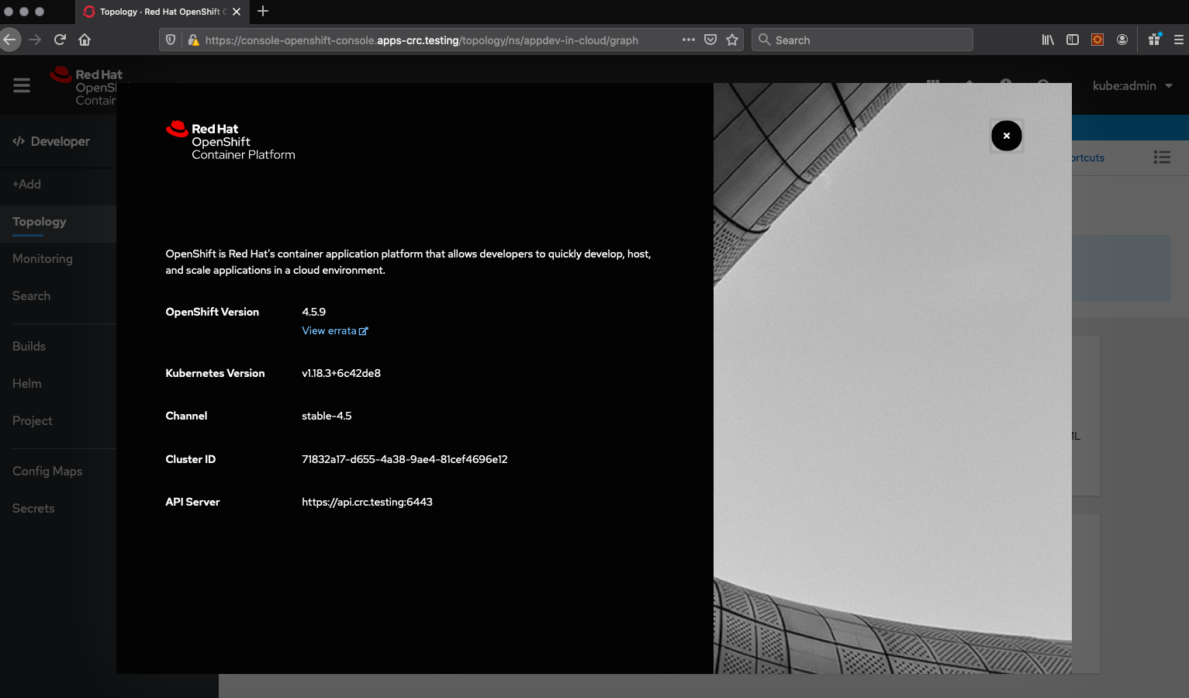Image resolution: width=1189 pixels, height=698 pixels.
Task: Open the OpenShift application launcher grid
Action: (933, 85)
